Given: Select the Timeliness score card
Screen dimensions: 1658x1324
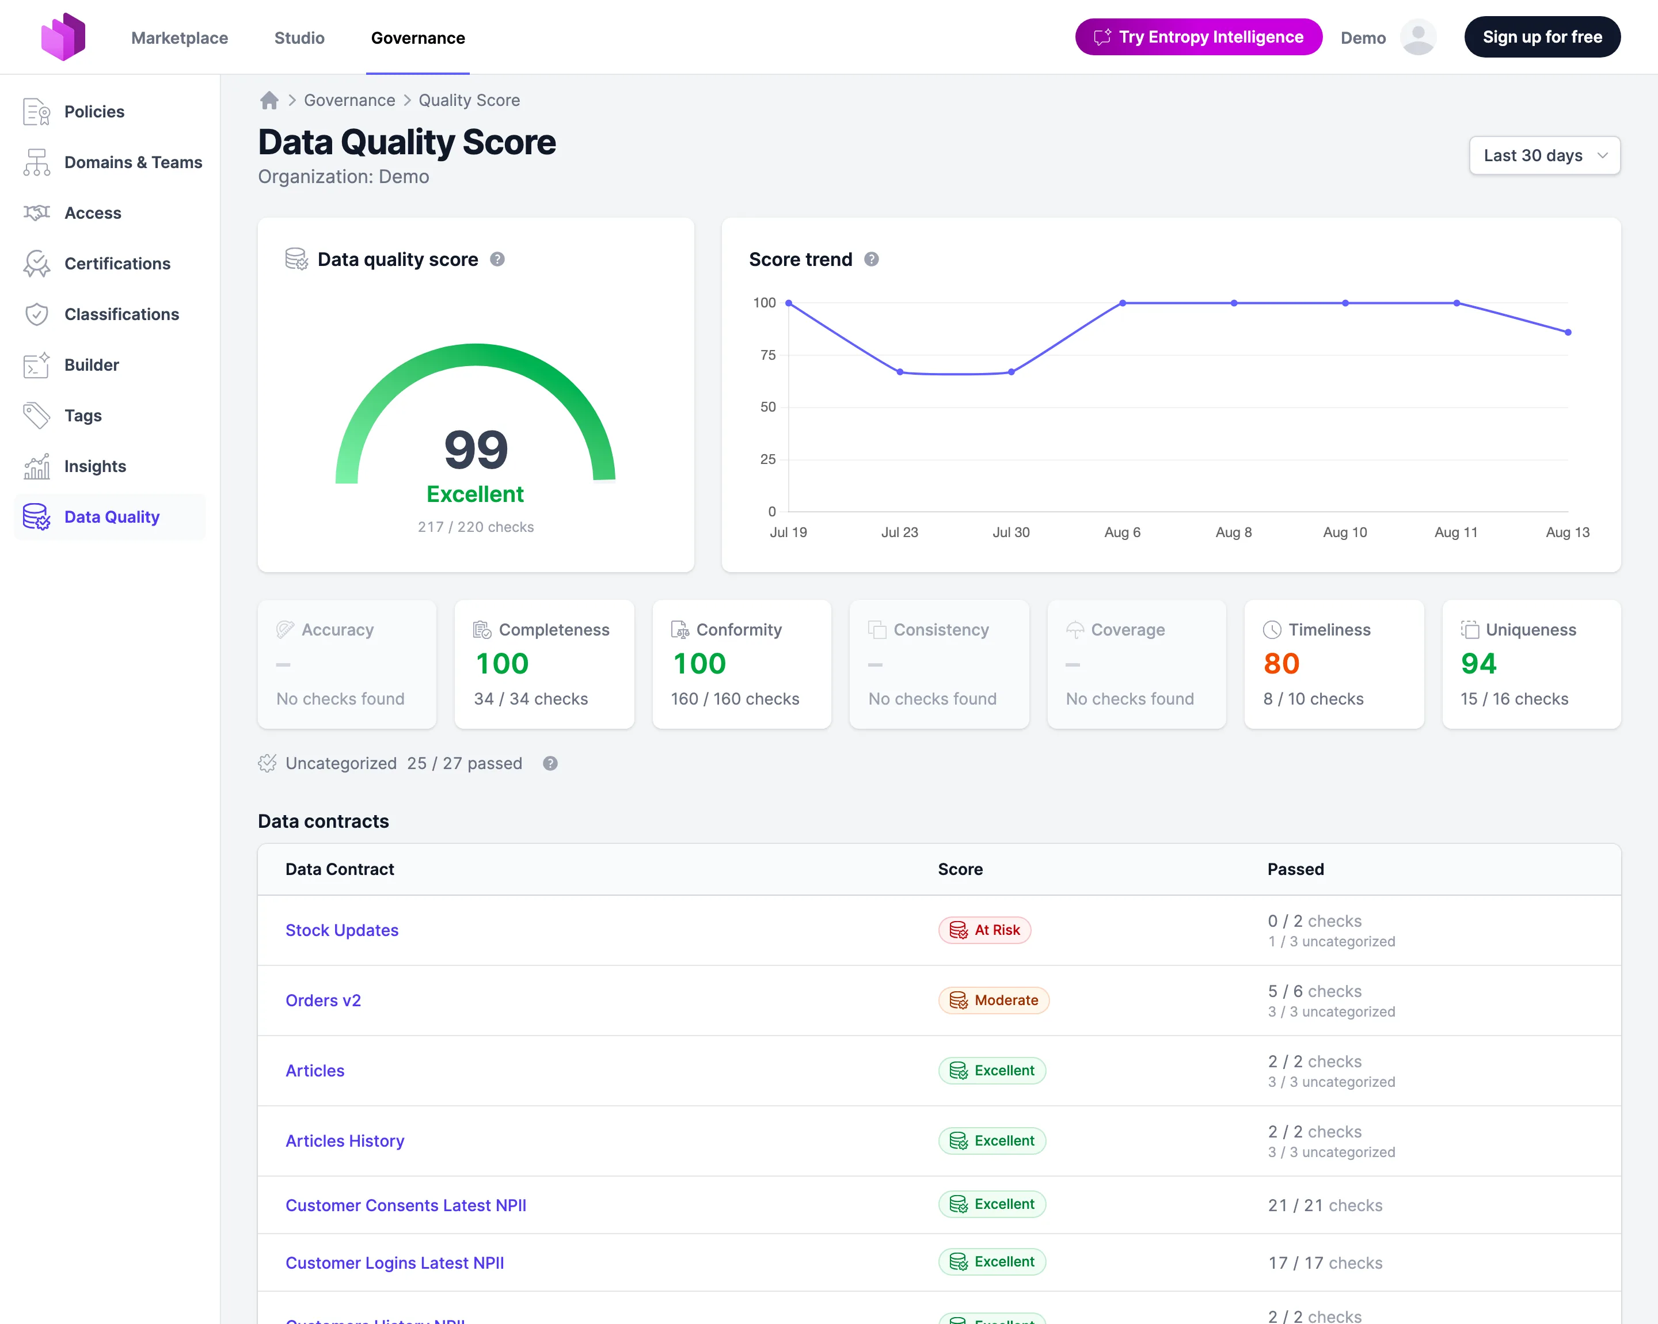Looking at the screenshot, I should [1333, 664].
